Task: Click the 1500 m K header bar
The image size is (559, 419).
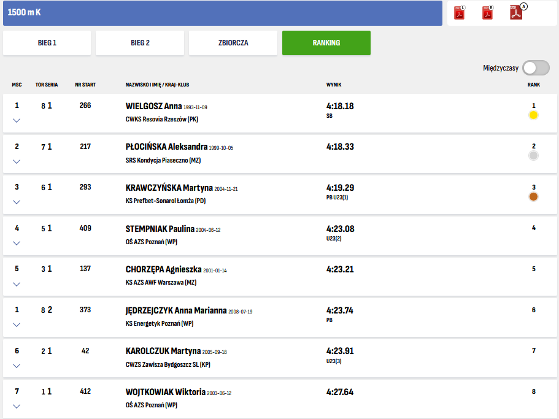Action: click(222, 13)
